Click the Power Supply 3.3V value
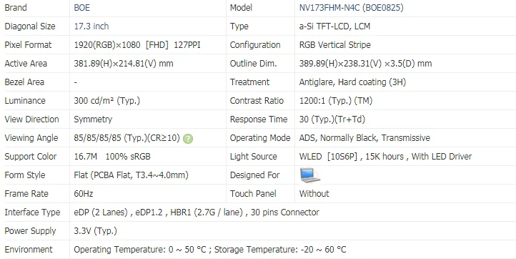Image resolution: width=516 pixels, height=259 pixels. pos(96,231)
